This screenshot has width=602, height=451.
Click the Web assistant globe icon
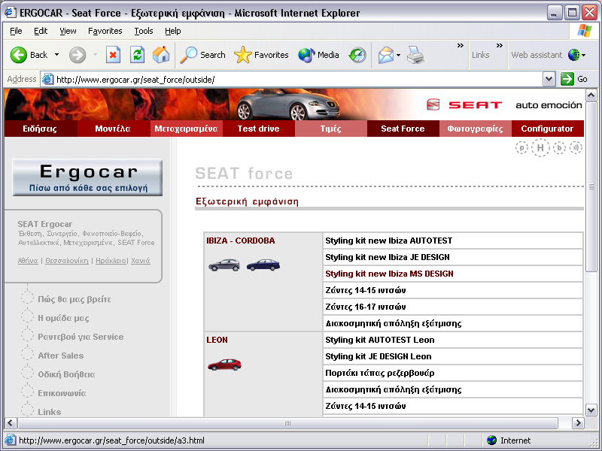[x=573, y=55]
